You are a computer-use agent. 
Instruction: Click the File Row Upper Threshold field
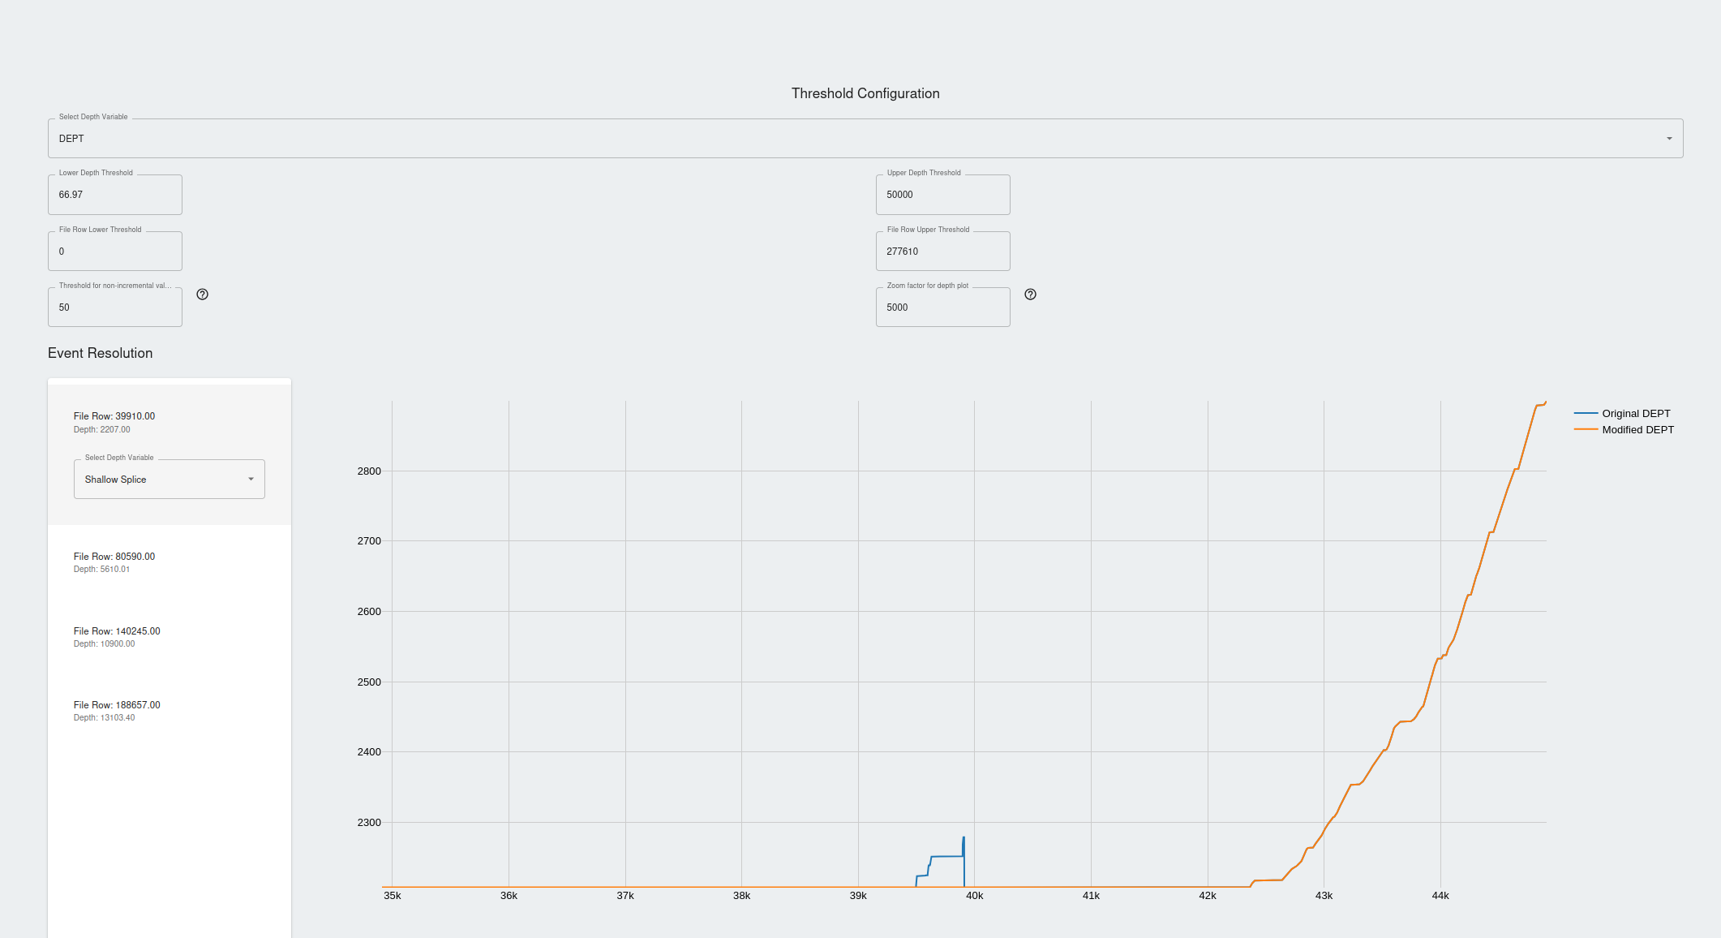pyautogui.click(x=942, y=252)
